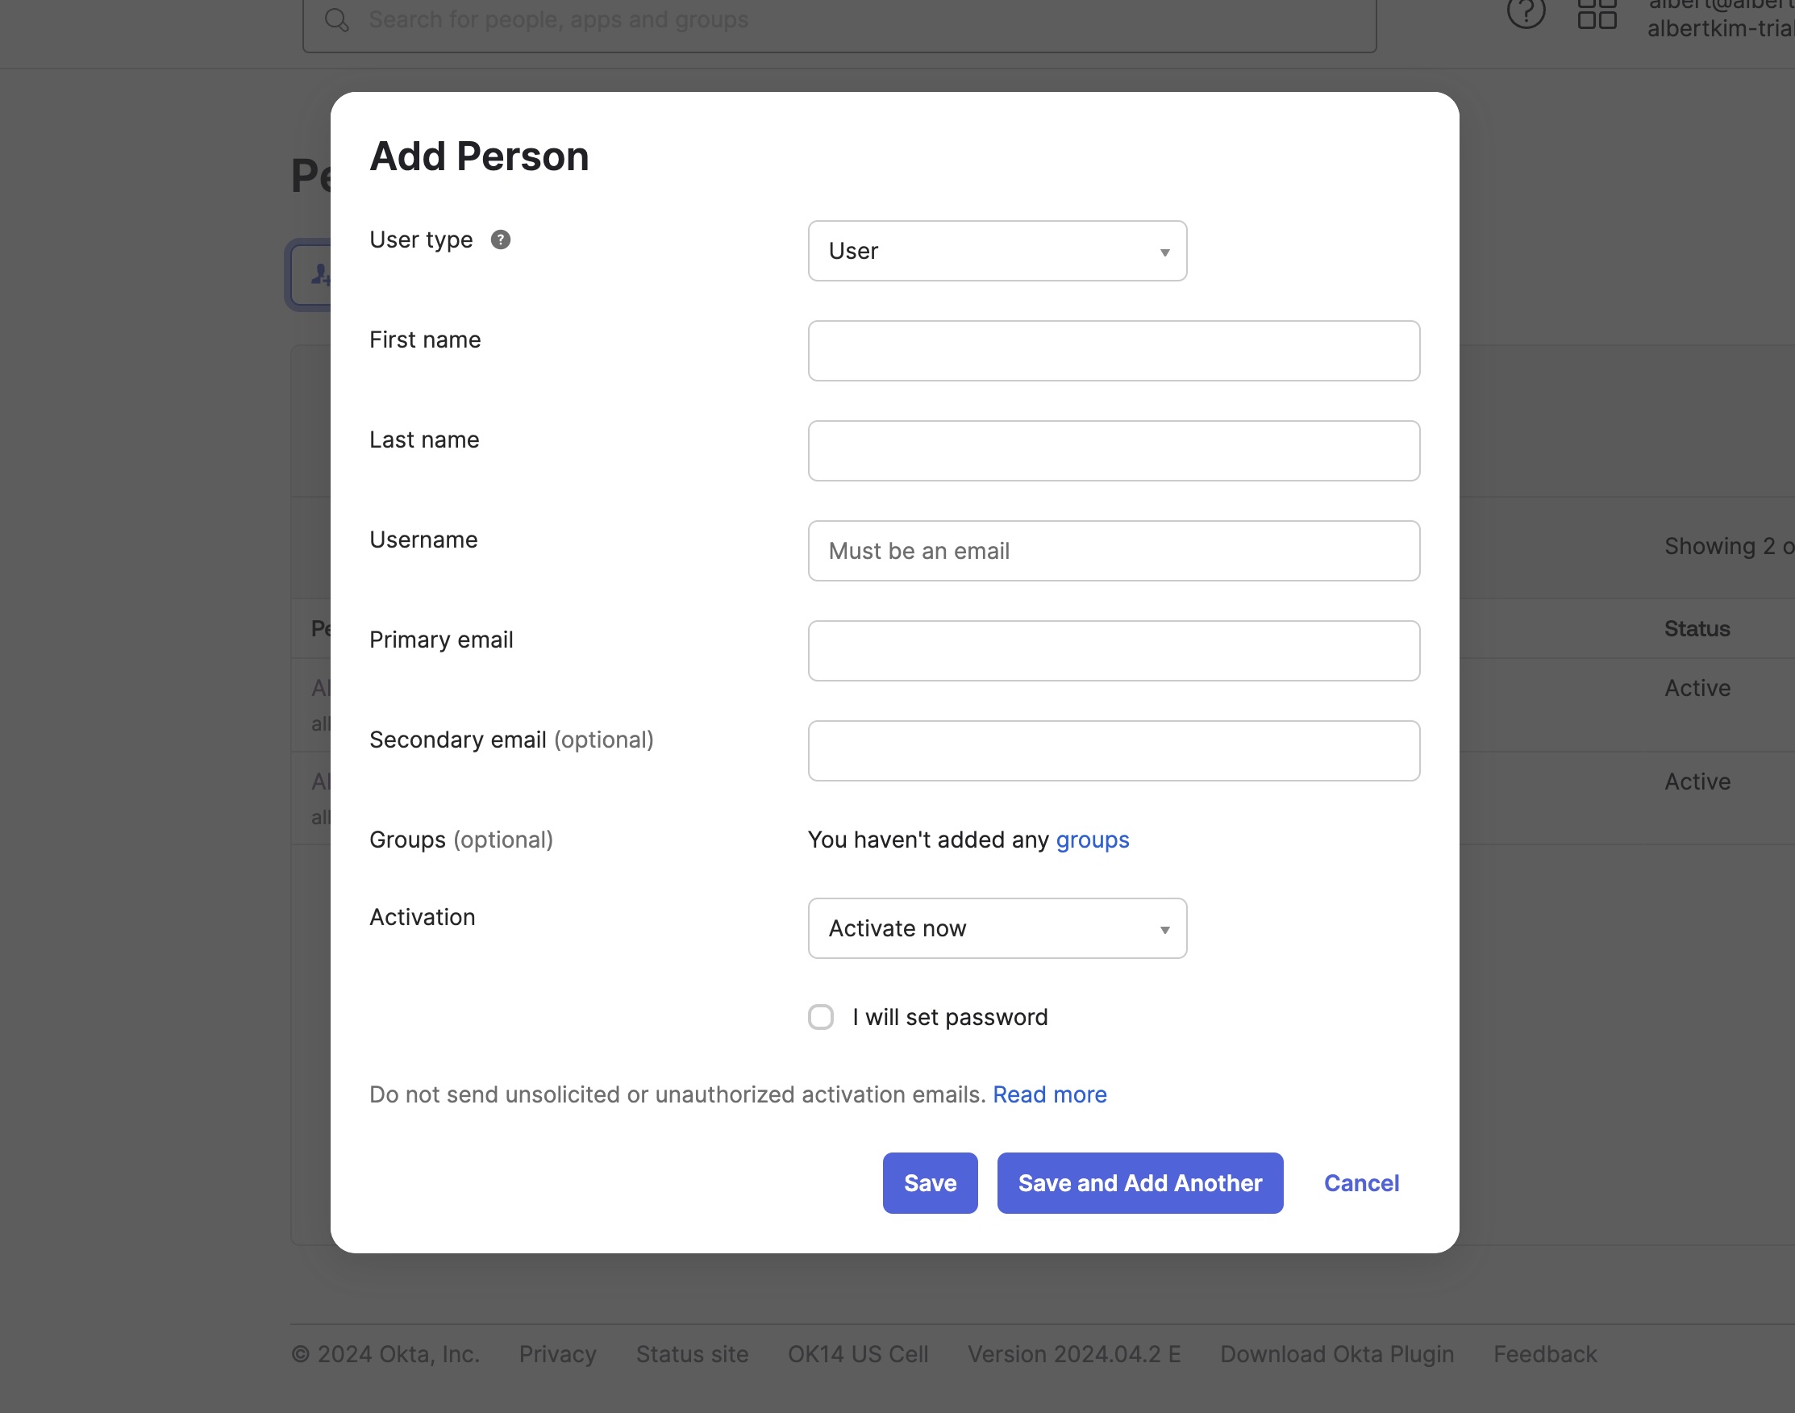This screenshot has height=1413, width=1795.
Task: Toggle the I will set password checkbox
Action: pos(821,1017)
